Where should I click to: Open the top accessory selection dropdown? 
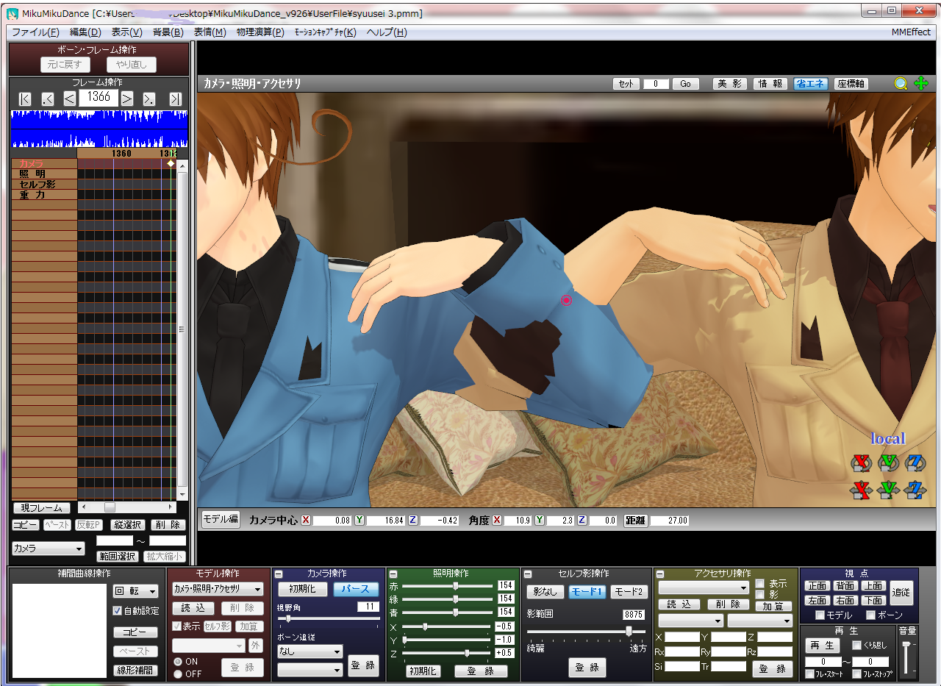pos(704,588)
